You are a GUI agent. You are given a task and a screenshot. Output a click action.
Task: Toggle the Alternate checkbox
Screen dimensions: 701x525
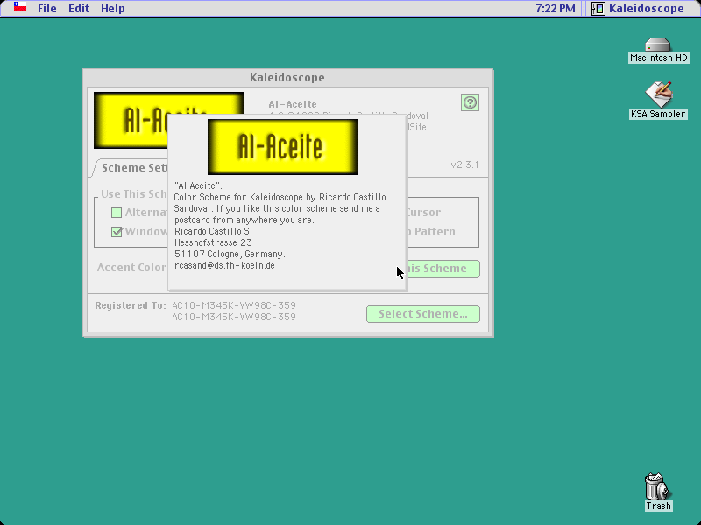pyautogui.click(x=117, y=213)
